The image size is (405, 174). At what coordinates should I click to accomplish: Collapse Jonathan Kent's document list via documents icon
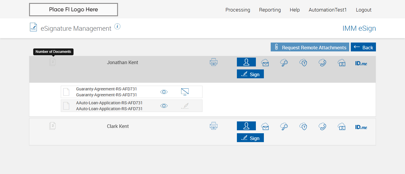point(52,62)
